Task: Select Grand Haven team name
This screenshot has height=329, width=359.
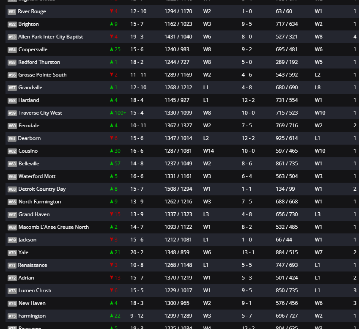Action: tap(34, 214)
